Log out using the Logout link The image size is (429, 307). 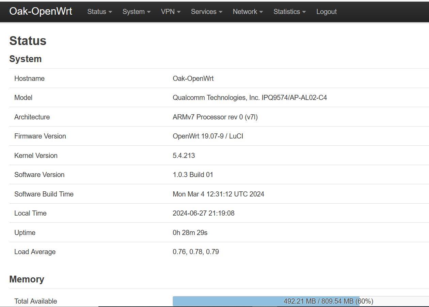coord(326,12)
